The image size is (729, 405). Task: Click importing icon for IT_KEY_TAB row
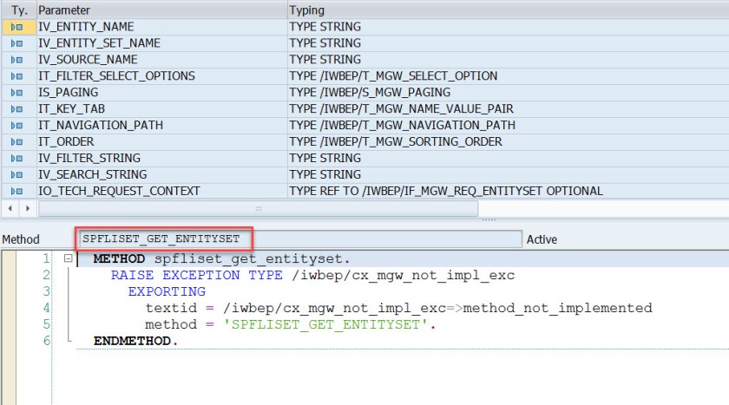point(16,109)
